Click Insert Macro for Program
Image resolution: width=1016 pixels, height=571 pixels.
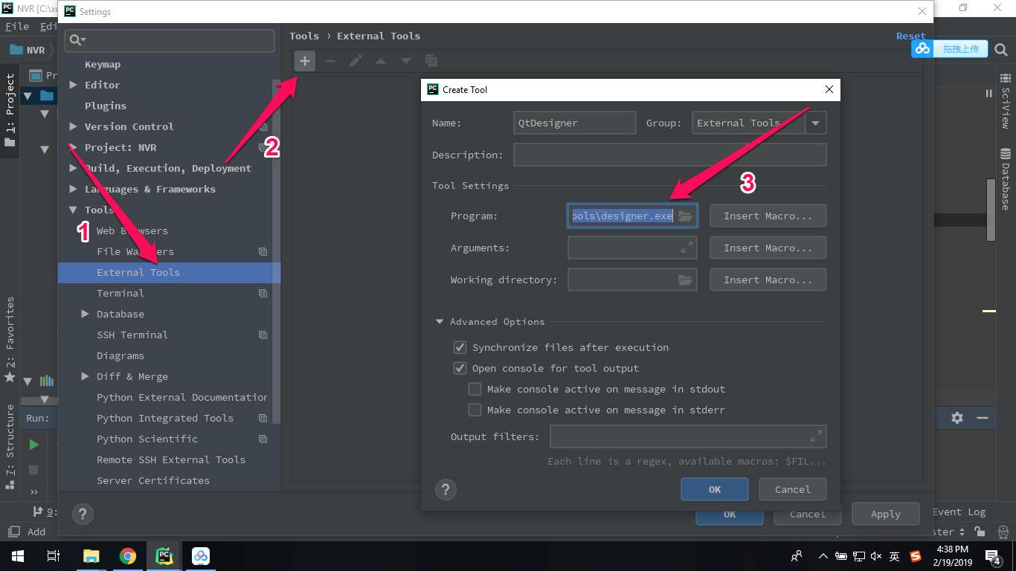point(768,216)
